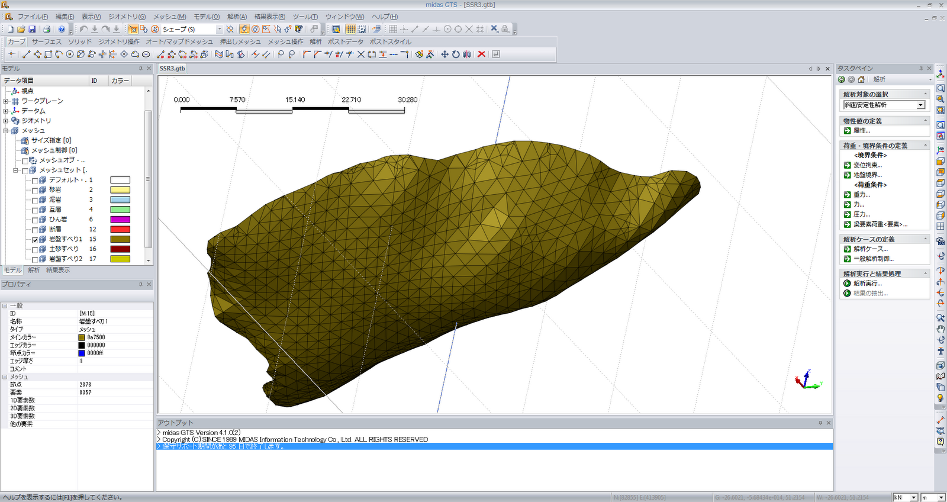The height and width of the screenshot is (502, 947).
Task: Click the four-arrow move icon in curve toolbar
Action: pyautogui.click(x=444, y=54)
